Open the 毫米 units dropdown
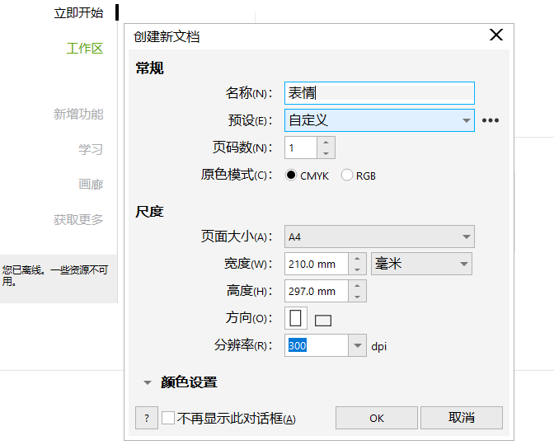Image resolution: width=554 pixels, height=445 pixels. (421, 264)
